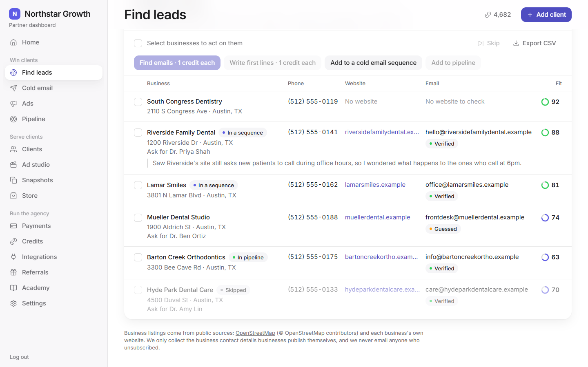Open the OpenStreetMap link
Screen dimensions: 588x367
coord(255,333)
